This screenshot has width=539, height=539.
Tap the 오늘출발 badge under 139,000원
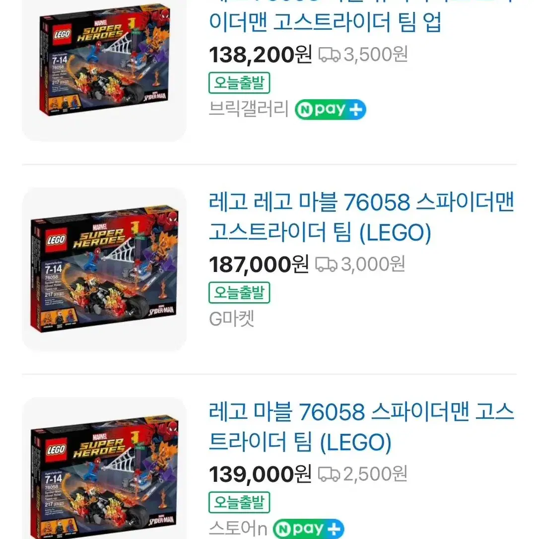pos(239,502)
